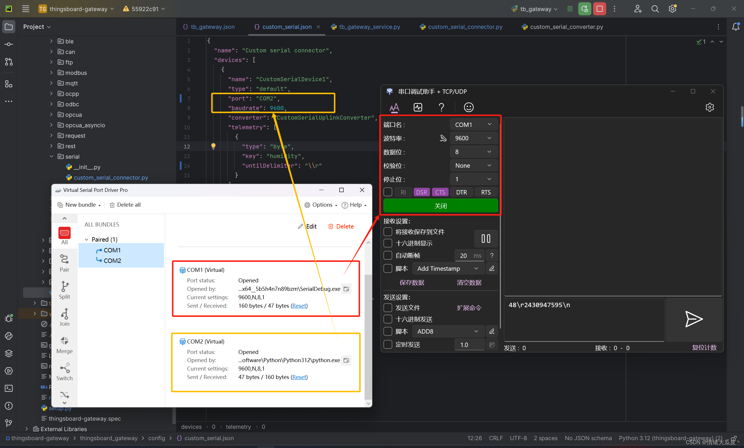Stop the running tb_gateway process
This screenshot has width=744, height=448.
click(x=599, y=9)
